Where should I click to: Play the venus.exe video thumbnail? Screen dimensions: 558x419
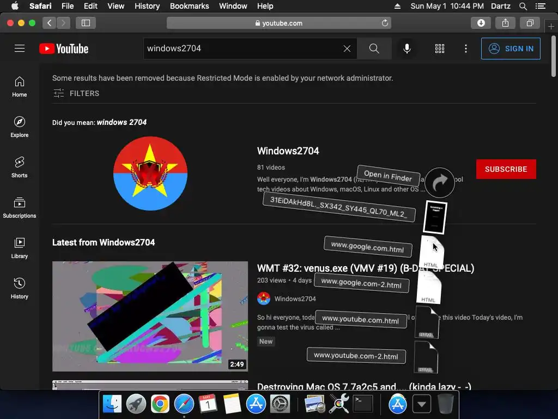[x=150, y=316]
